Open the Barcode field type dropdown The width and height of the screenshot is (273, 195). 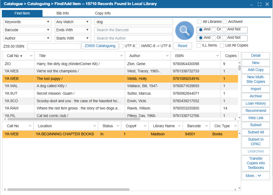(27, 30)
